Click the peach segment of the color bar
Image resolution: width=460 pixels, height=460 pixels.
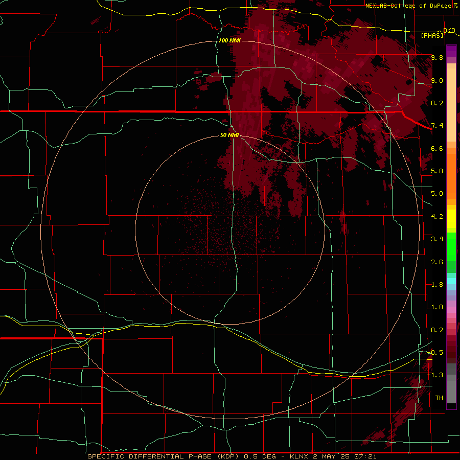[x=451, y=105]
